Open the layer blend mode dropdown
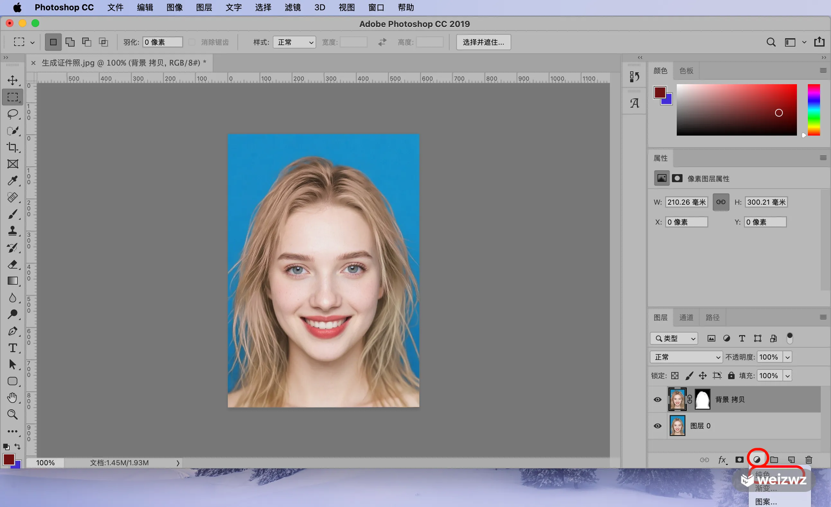 click(686, 357)
